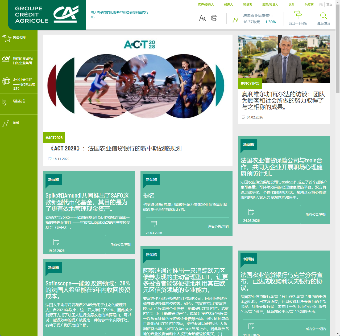Click the print page icon
The width and height of the screenshot is (340, 336).
[214, 18]
